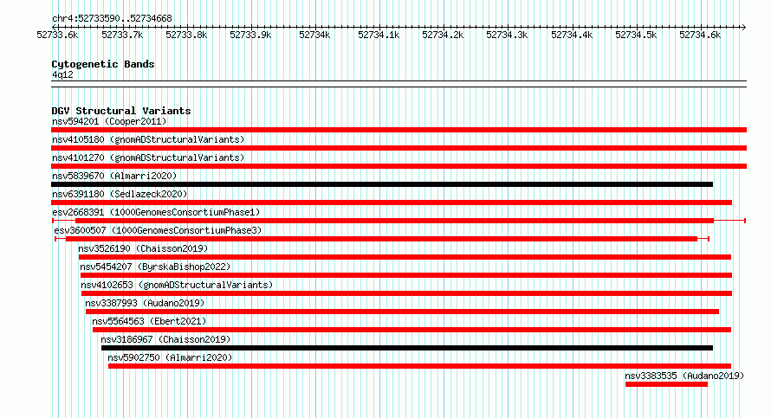Open nsv6391180 (Sedlazeck2020) variant details
This screenshot has height=418, width=771.
click(120, 194)
